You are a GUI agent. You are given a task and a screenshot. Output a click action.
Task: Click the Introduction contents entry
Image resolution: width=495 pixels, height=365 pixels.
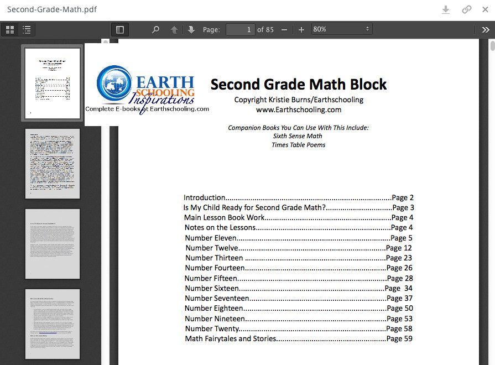pyautogui.click(x=298, y=197)
